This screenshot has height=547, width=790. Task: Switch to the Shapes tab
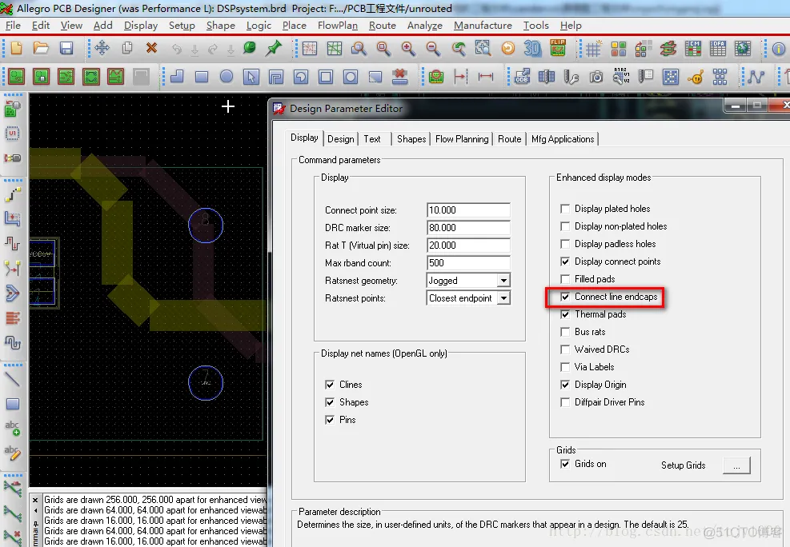tap(411, 139)
